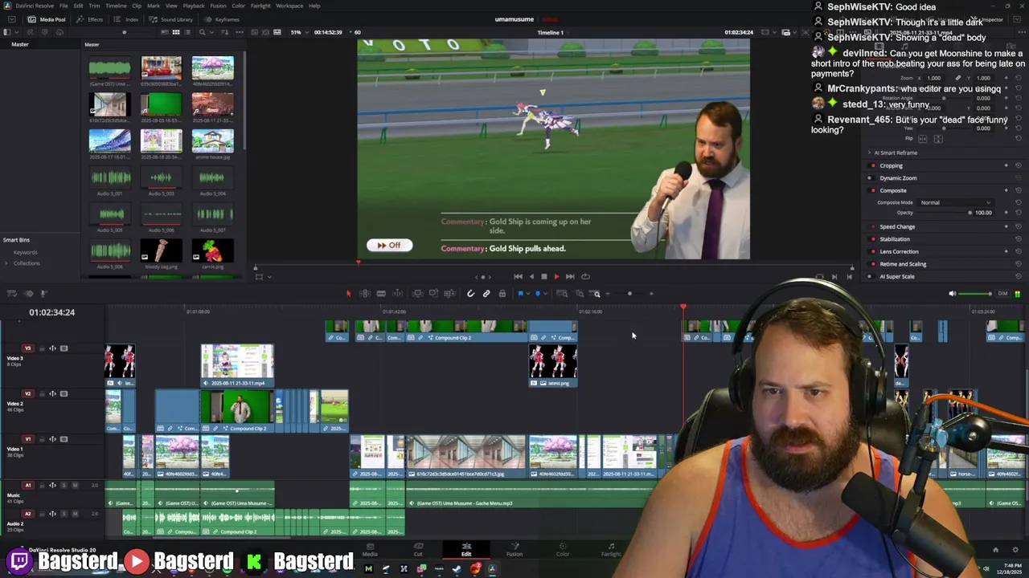Open the Timeline menu
Viewport: 1029px width, 578px height.
coord(116,6)
